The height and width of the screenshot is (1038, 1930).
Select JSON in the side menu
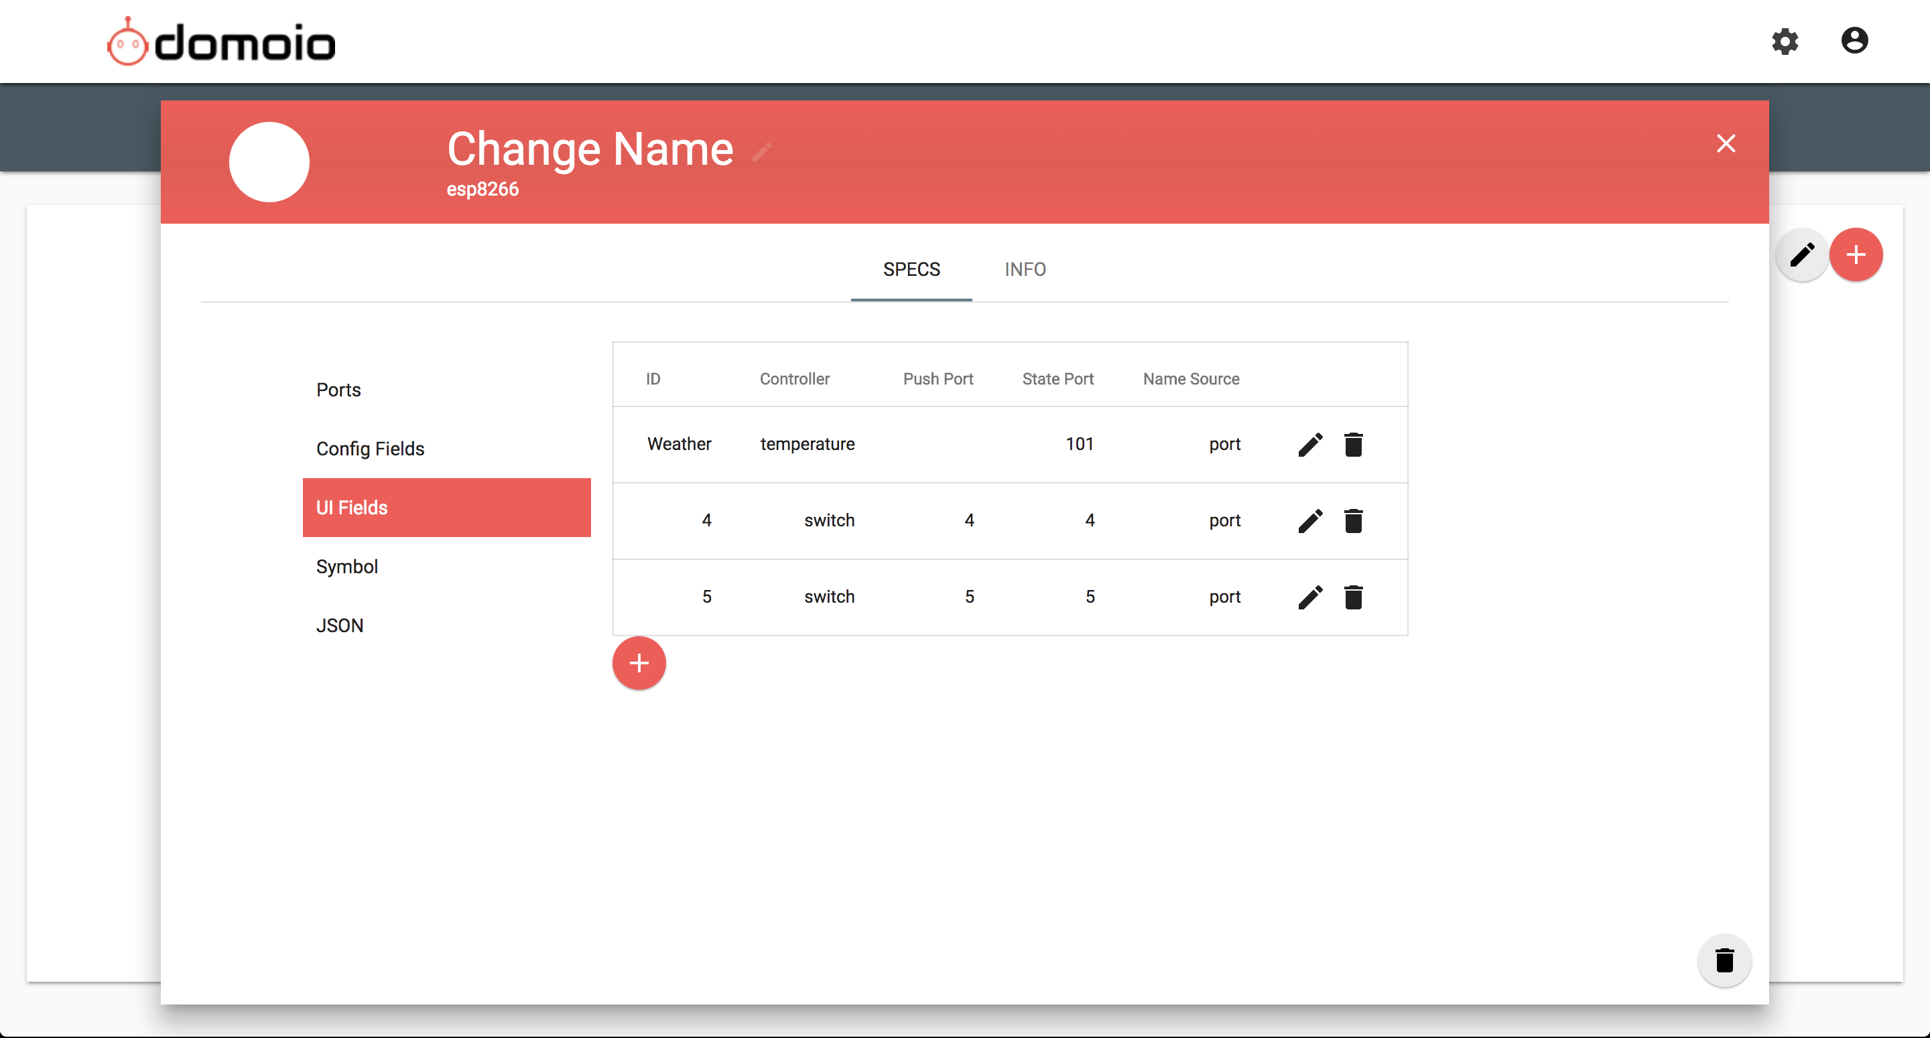[446, 625]
